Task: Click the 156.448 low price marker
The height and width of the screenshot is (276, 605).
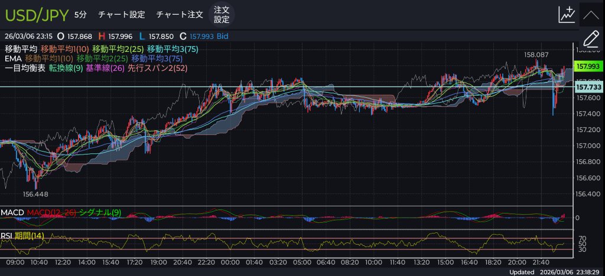Action: point(35,193)
